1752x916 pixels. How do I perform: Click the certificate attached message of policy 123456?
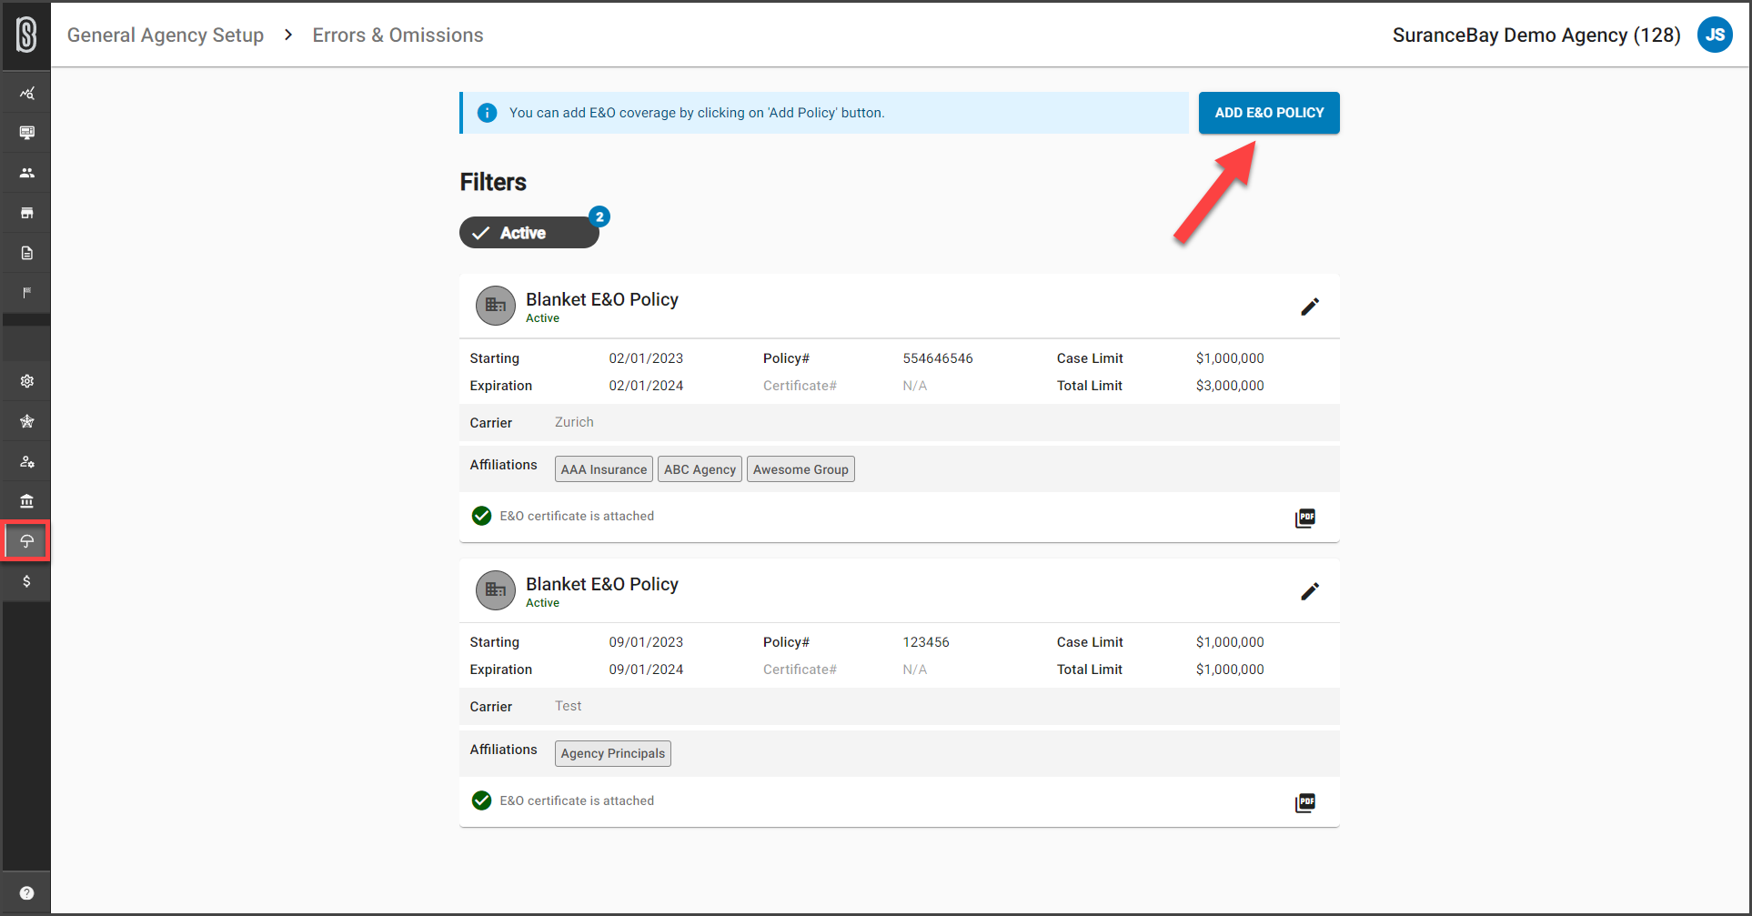coord(577,800)
